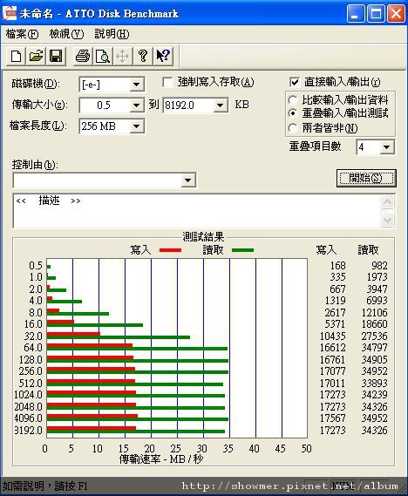The image size is (408, 496).
Task: Open the 檢視 menu
Action: click(66, 34)
